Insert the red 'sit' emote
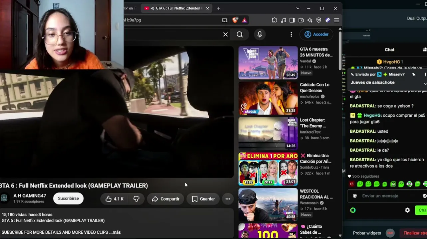Screen dimensions: 427x239 [352, 184]
